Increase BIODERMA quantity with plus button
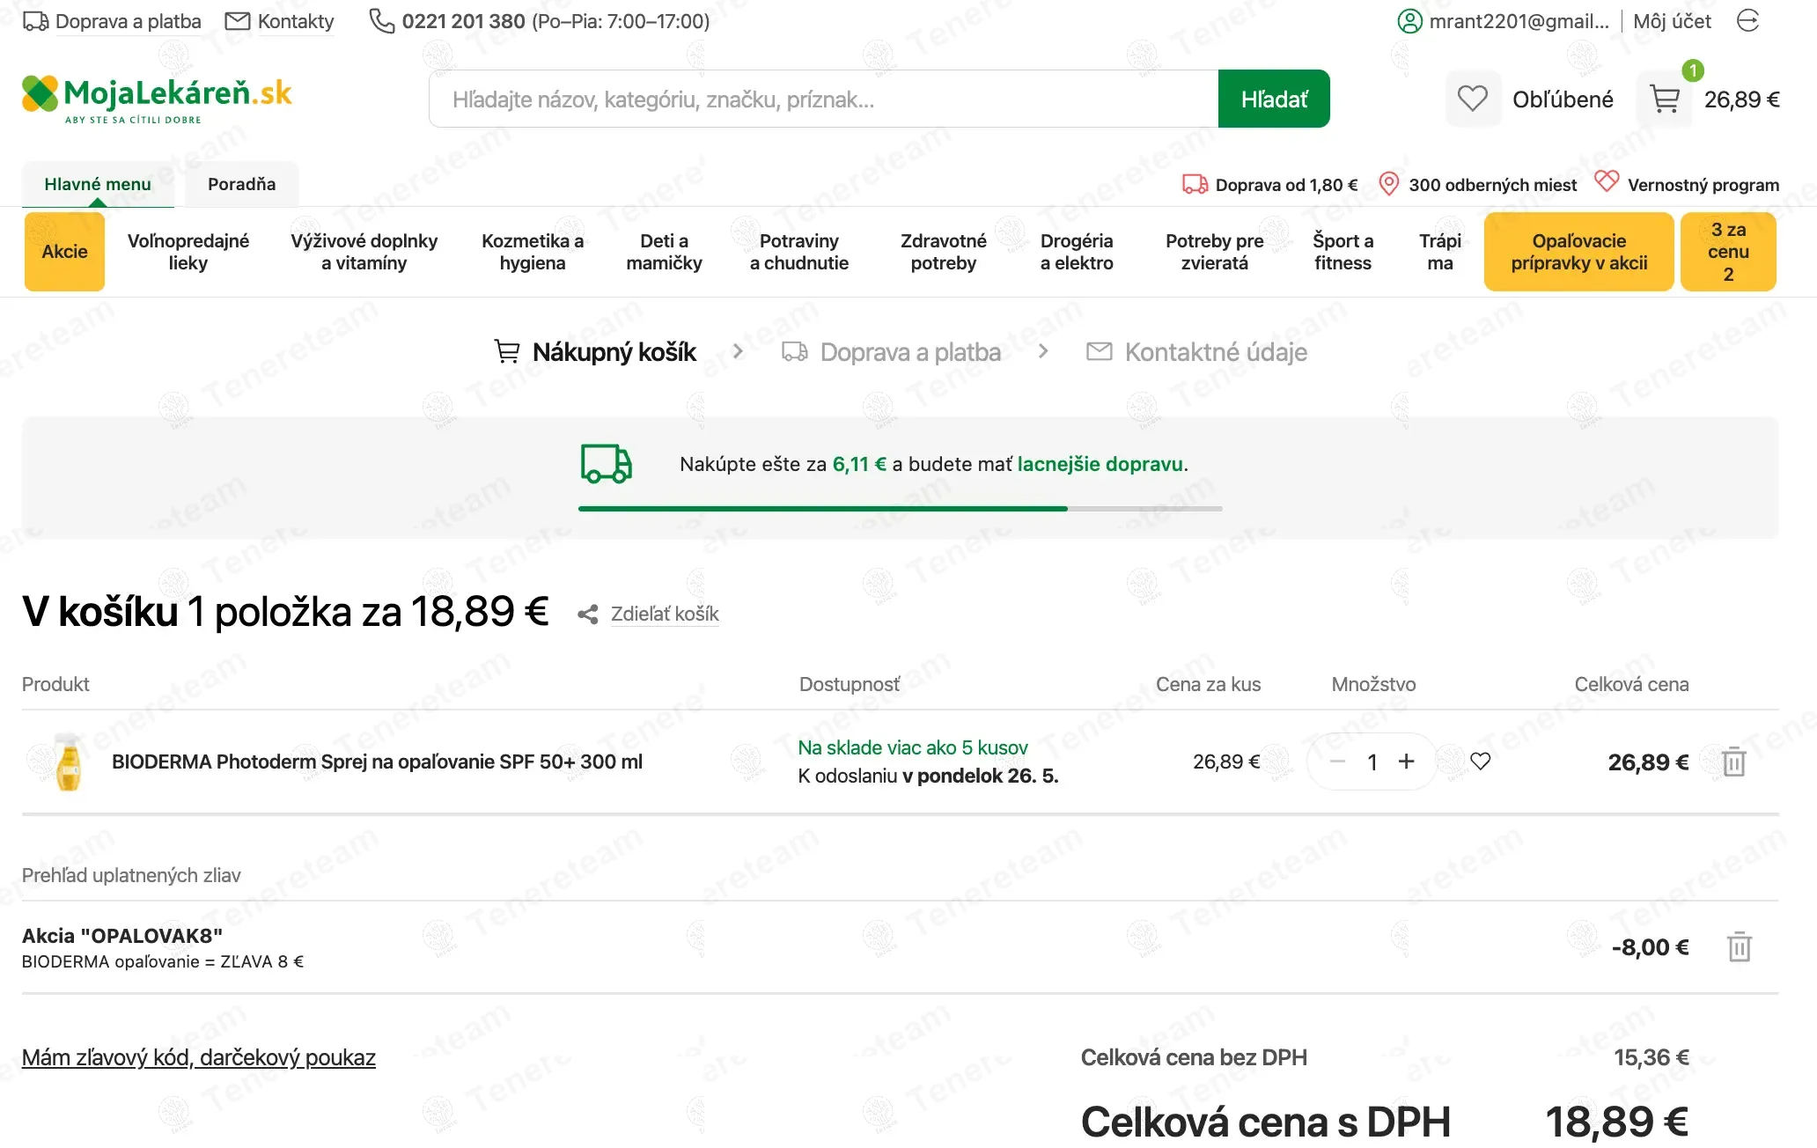Image resolution: width=1817 pixels, height=1148 pixels. click(1407, 762)
